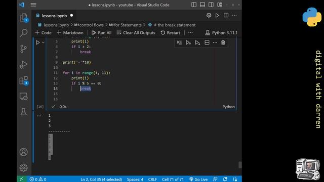Open the Manage gear menu

pos(24,168)
